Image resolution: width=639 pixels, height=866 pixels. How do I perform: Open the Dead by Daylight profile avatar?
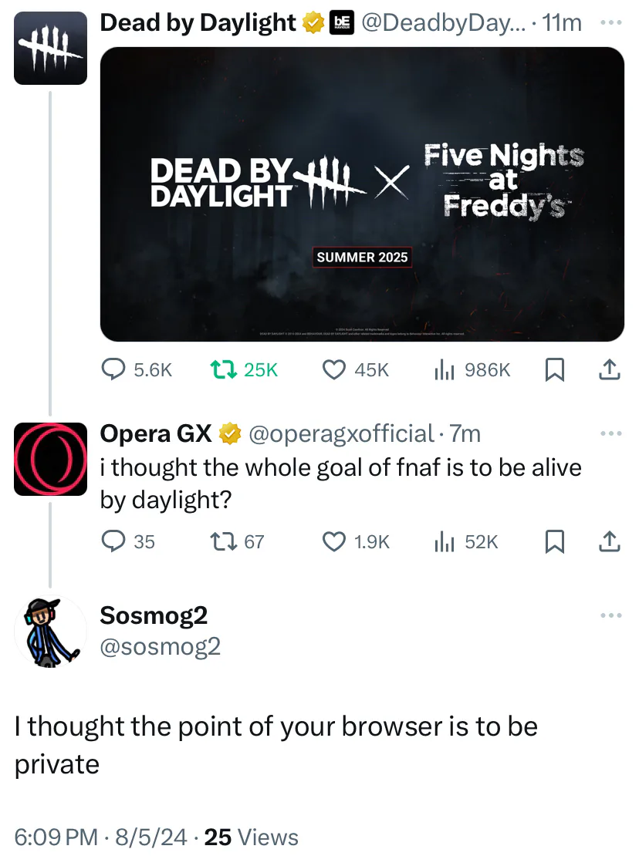50,48
